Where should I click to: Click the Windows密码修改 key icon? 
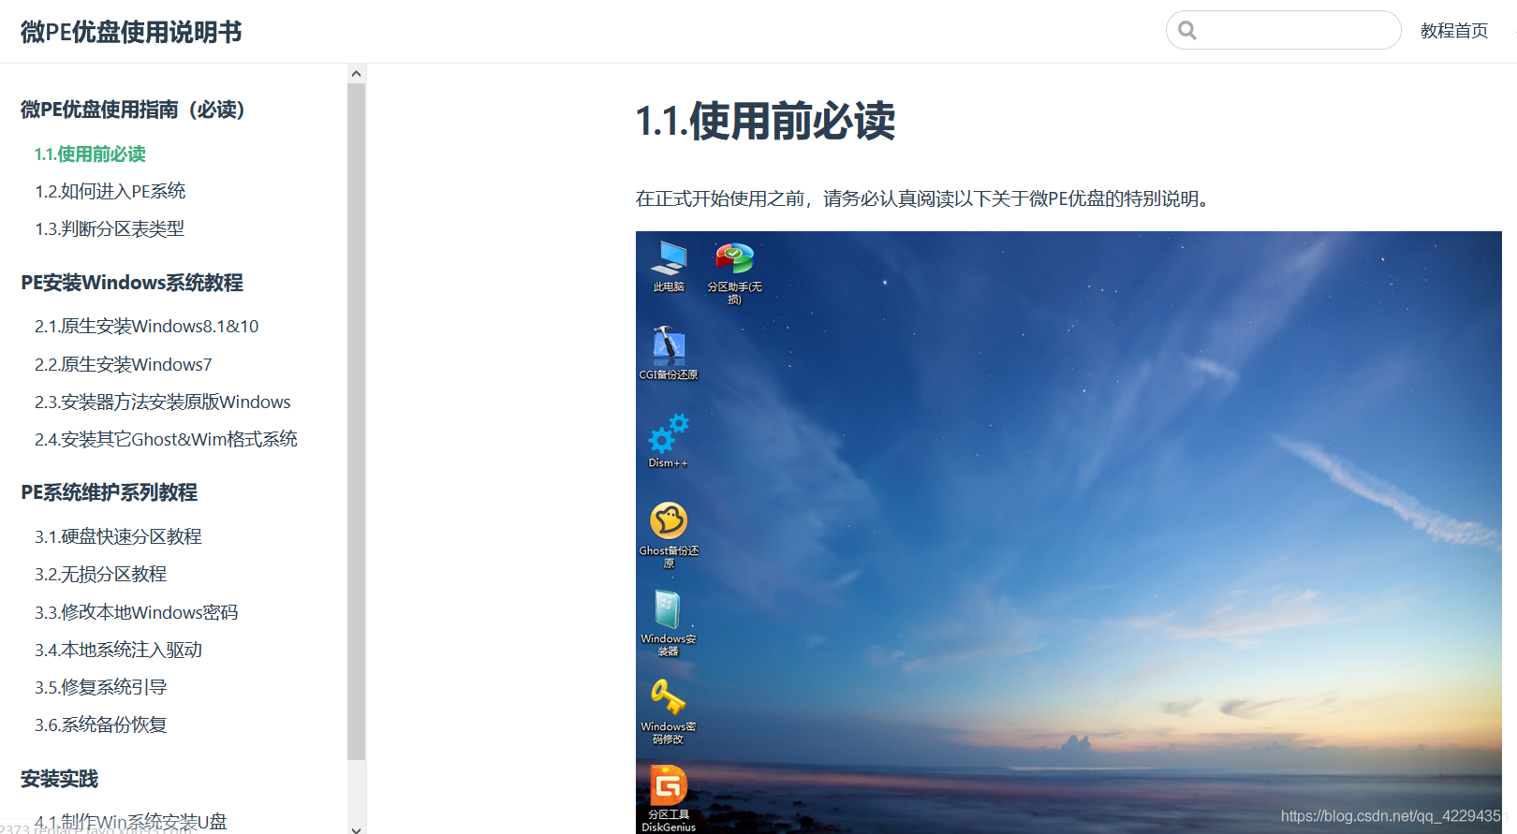point(668,697)
